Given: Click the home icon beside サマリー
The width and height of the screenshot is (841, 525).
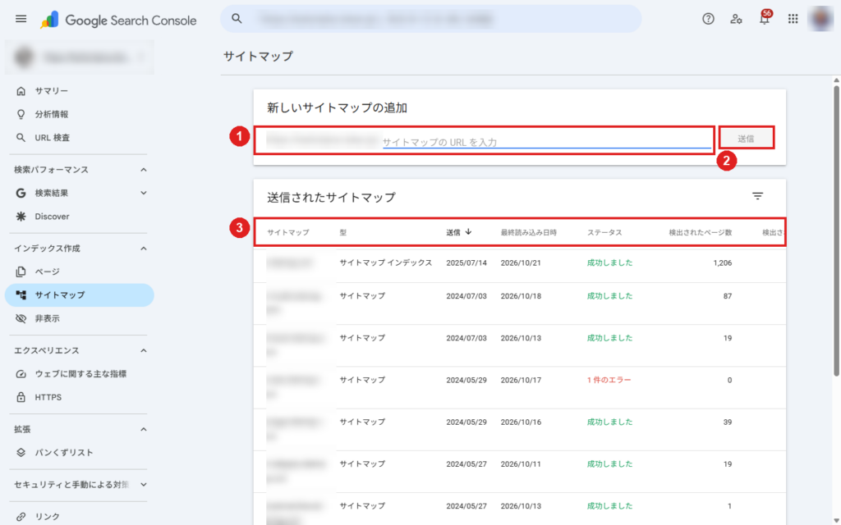Looking at the screenshot, I should point(21,91).
